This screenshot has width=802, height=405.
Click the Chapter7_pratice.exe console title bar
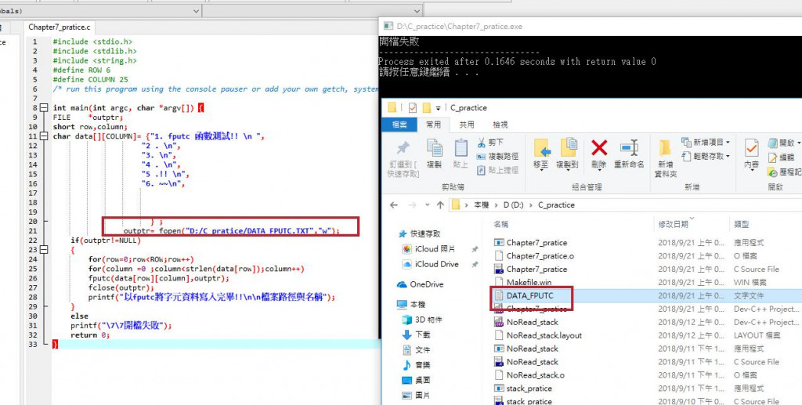[591, 26]
